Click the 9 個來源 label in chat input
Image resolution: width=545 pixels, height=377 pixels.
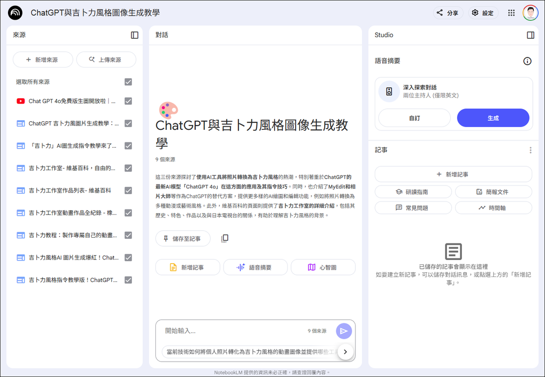(317, 331)
